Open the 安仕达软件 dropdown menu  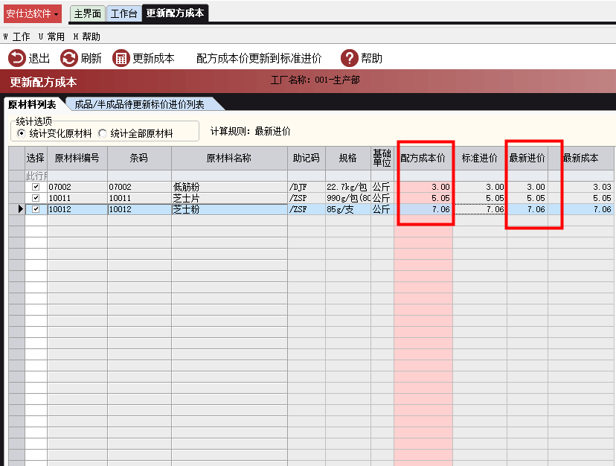coord(33,13)
